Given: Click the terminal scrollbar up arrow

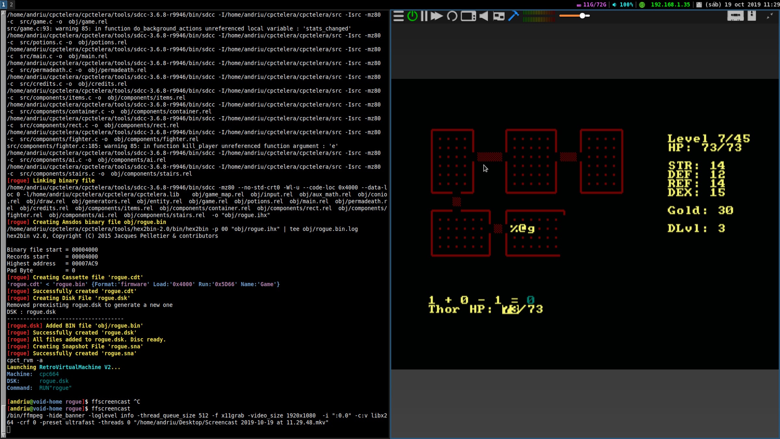Looking at the screenshot, I should [x=3, y=13].
